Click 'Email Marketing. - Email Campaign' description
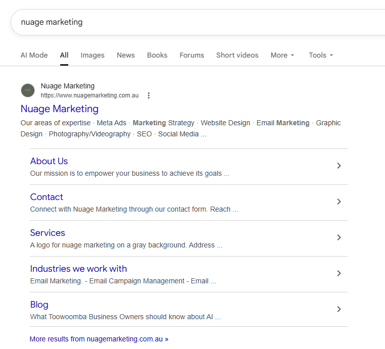The width and height of the screenshot is (385, 349). 123,281
